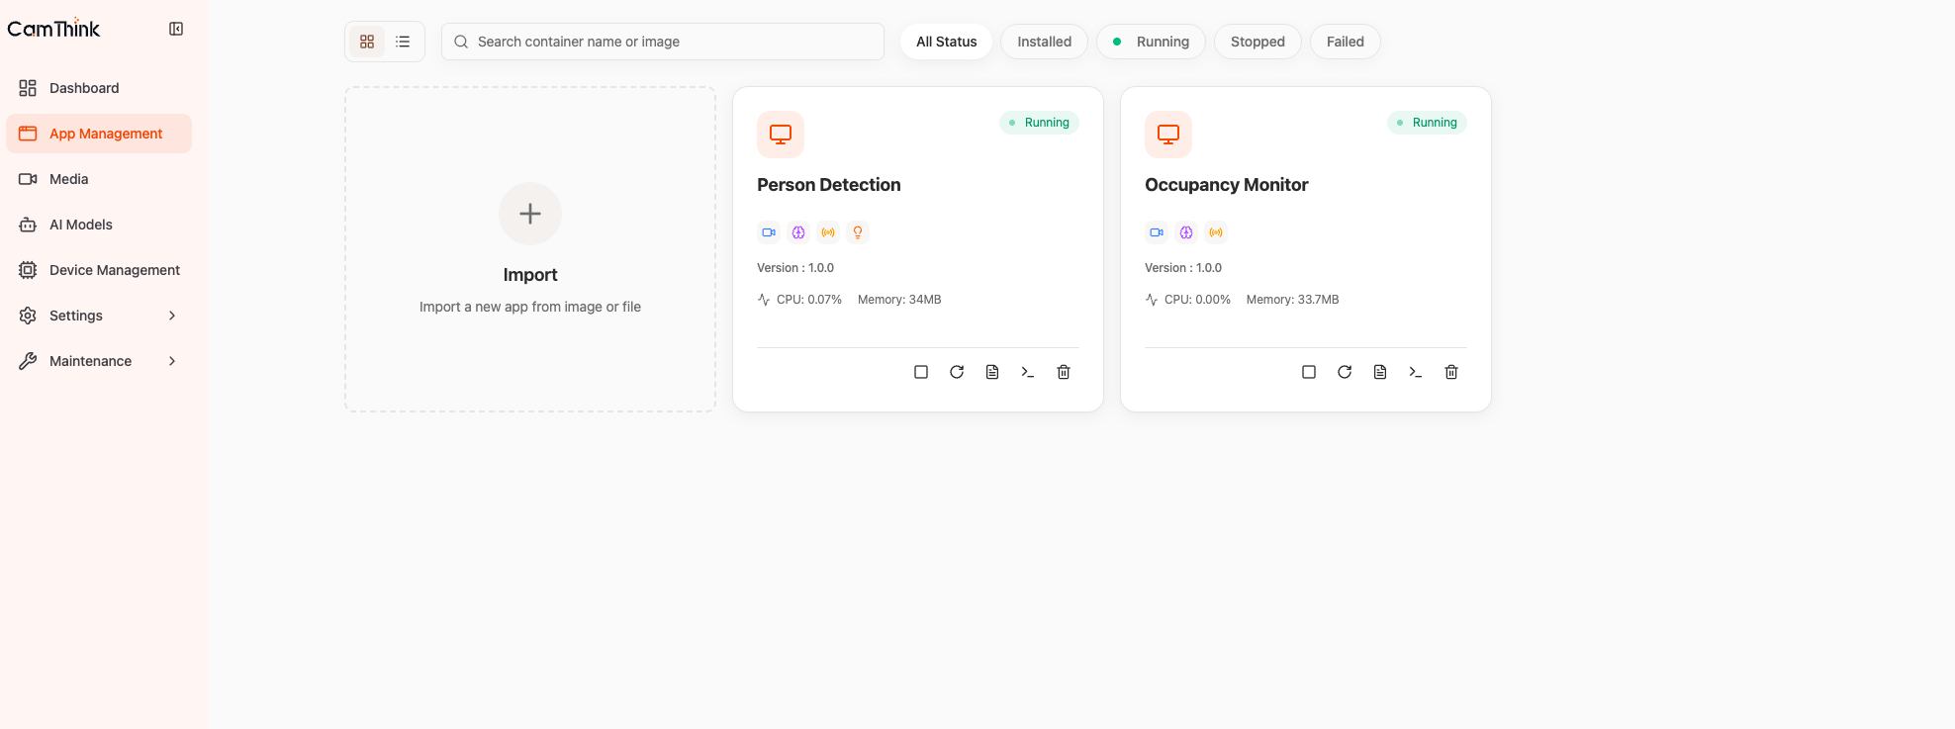Delete the Person Detection app

click(x=1064, y=372)
